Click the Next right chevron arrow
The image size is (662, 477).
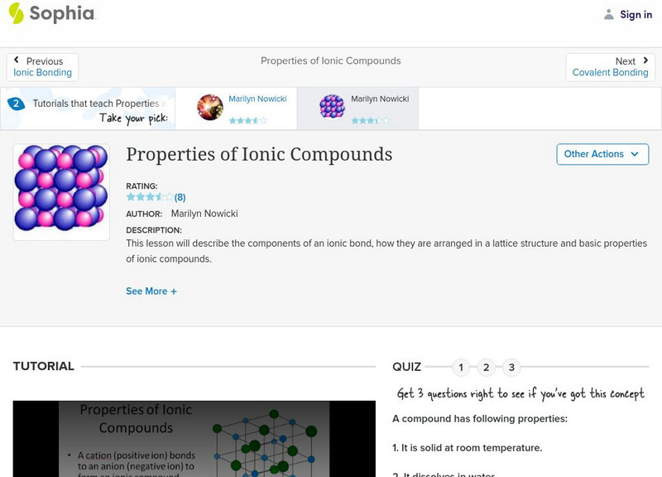coord(645,60)
